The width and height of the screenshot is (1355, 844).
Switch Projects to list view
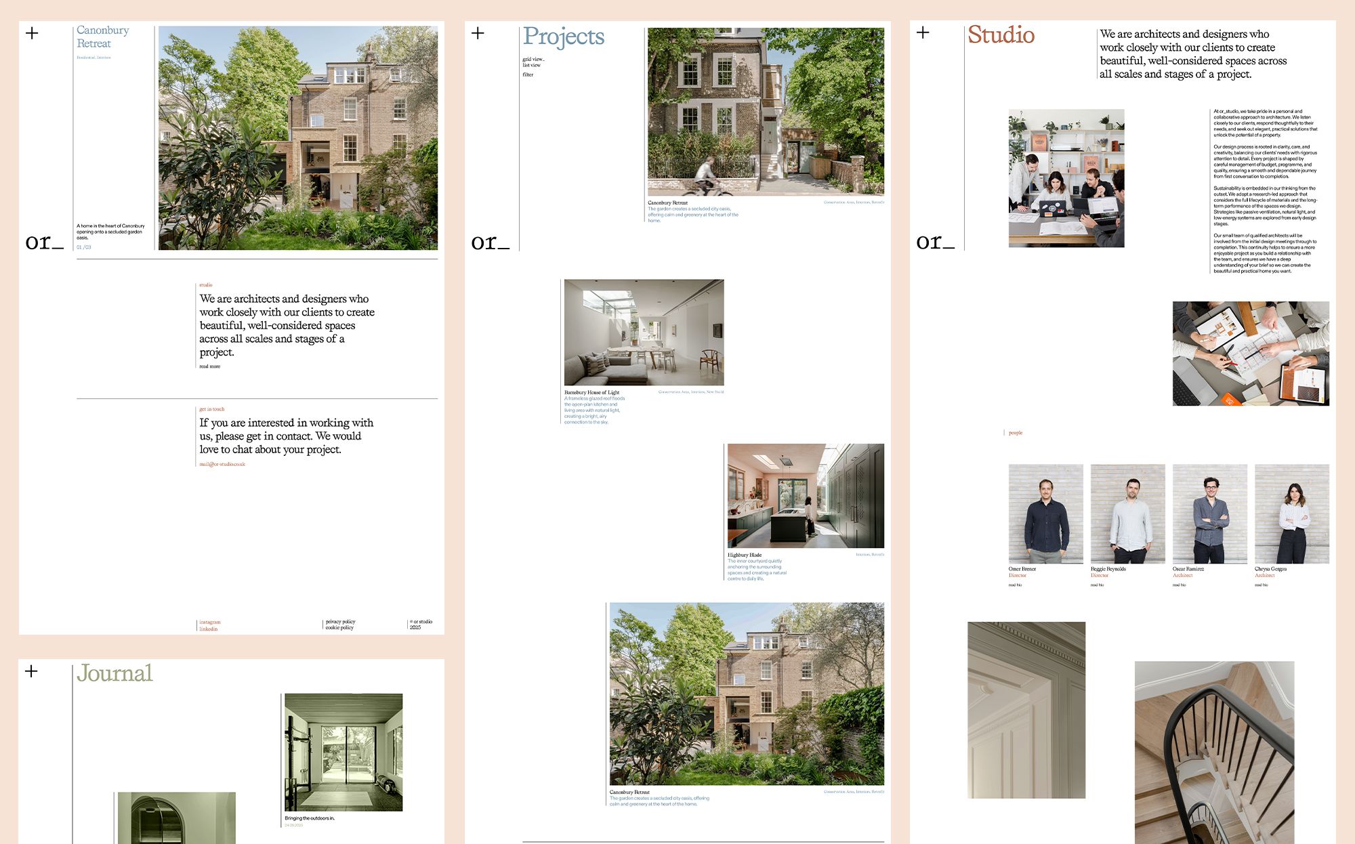(x=531, y=65)
